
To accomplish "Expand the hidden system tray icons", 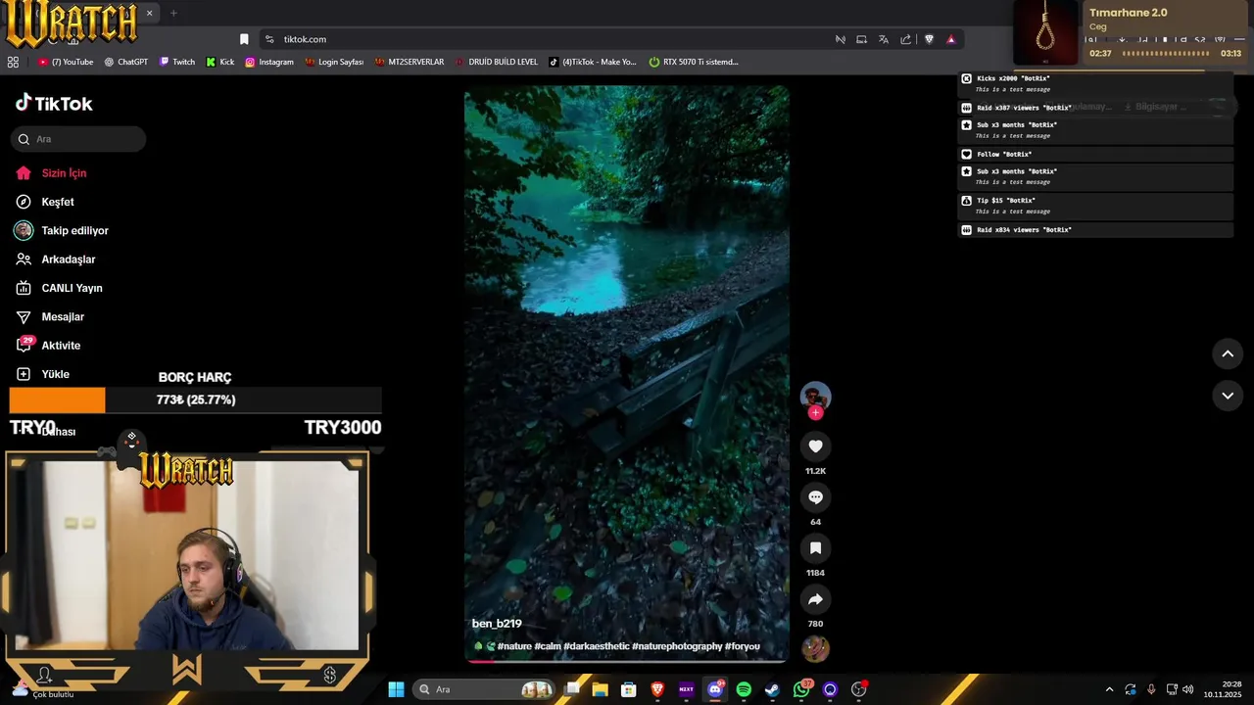I will tap(1109, 689).
